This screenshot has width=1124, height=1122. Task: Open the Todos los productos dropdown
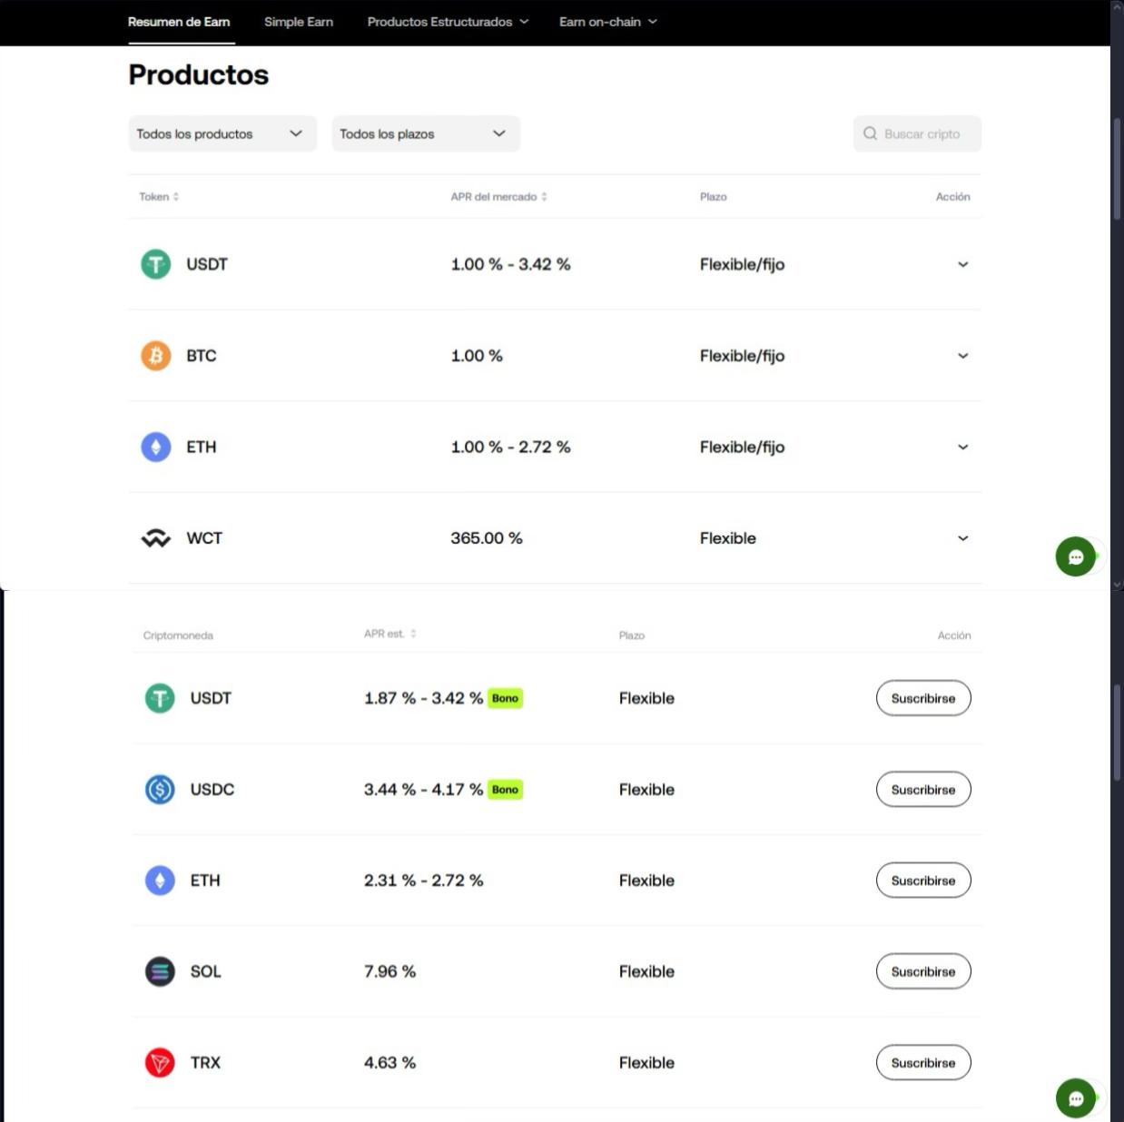point(222,133)
